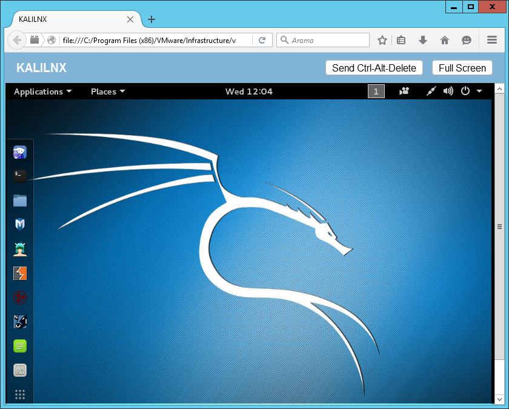
Task: Show bookmarks list icon in Firefox toolbar
Action: 401,40
